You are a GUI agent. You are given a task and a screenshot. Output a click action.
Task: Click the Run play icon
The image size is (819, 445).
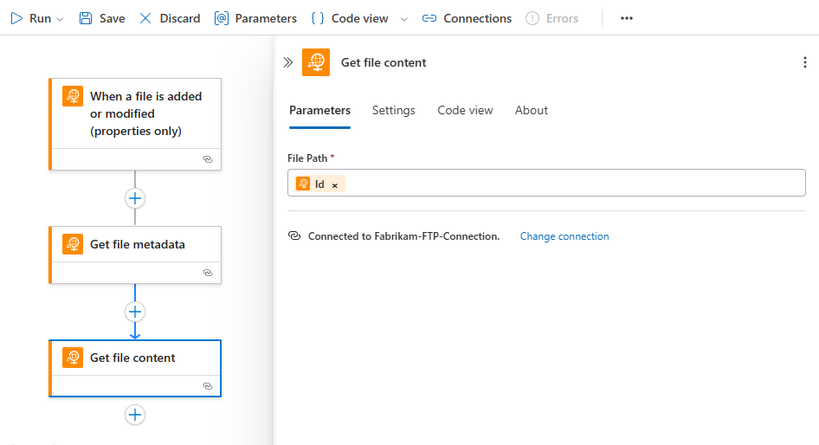(x=16, y=18)
